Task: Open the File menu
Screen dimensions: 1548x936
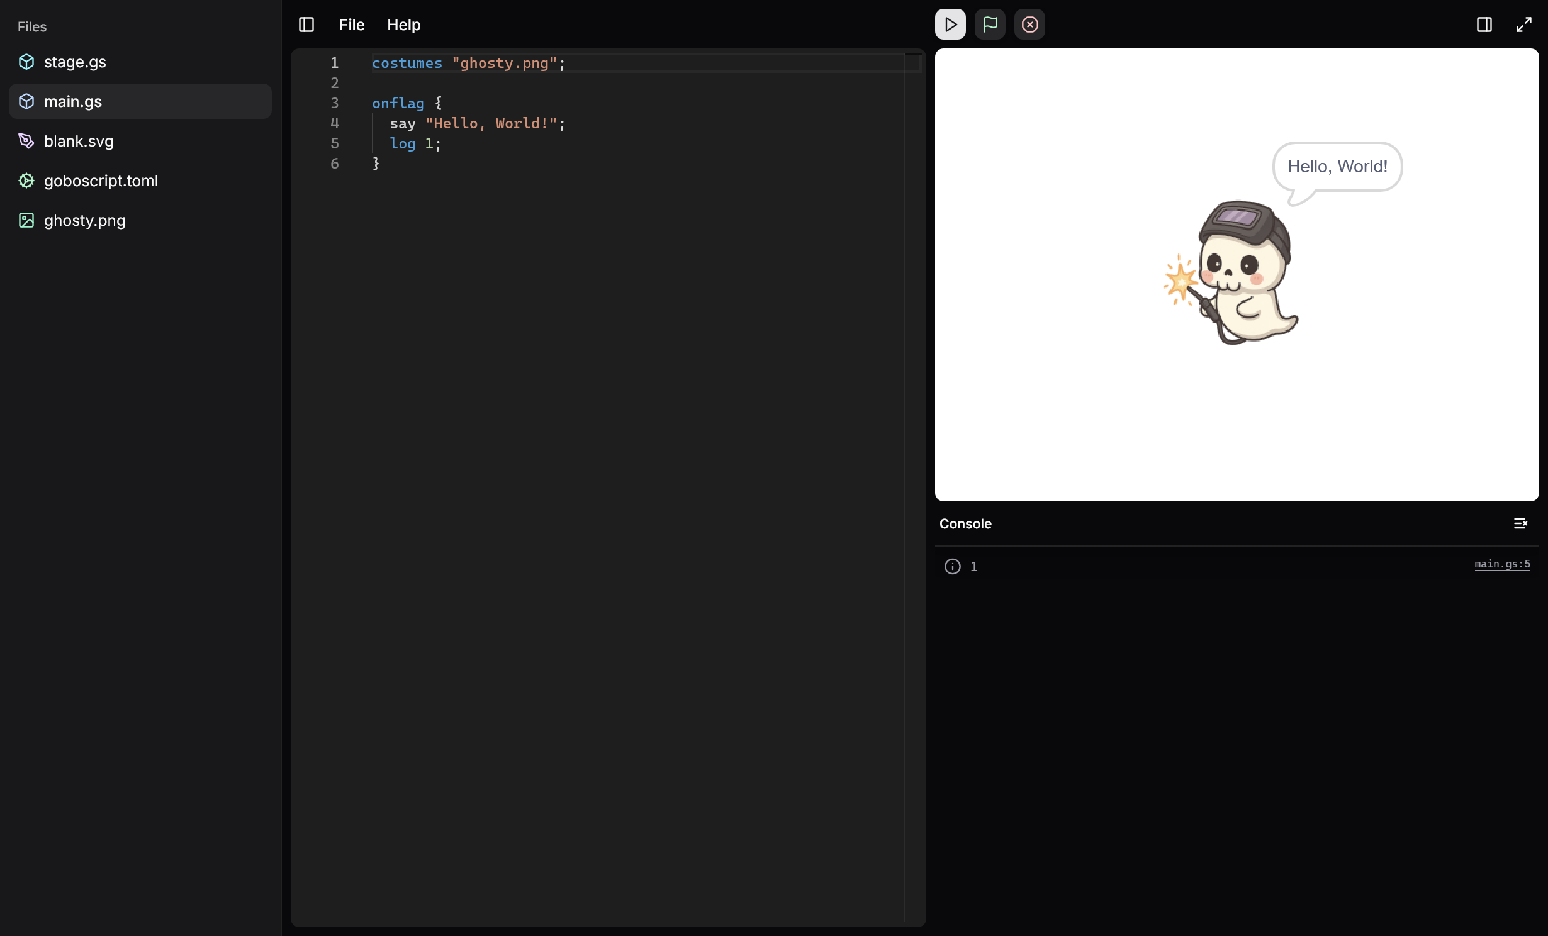Action: click(x=352, y=25)
